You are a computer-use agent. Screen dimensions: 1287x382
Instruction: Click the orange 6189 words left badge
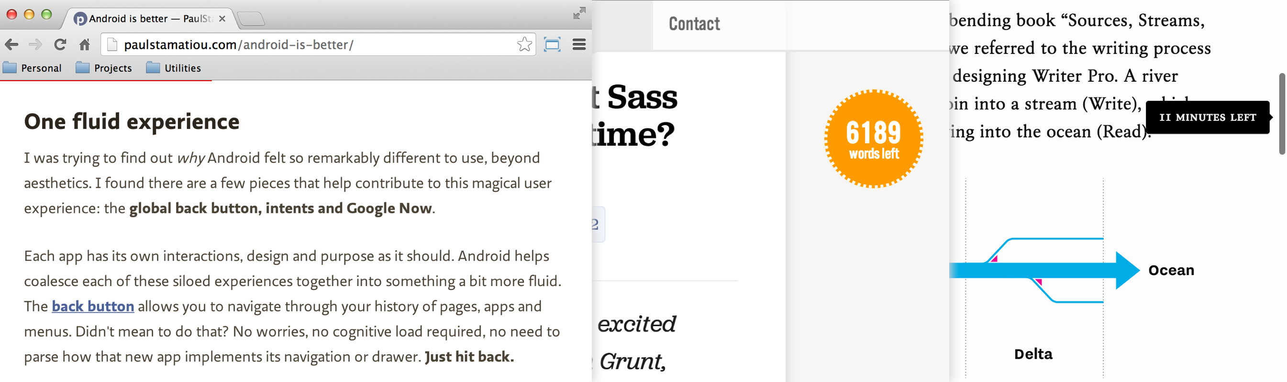tap(873, 138)
